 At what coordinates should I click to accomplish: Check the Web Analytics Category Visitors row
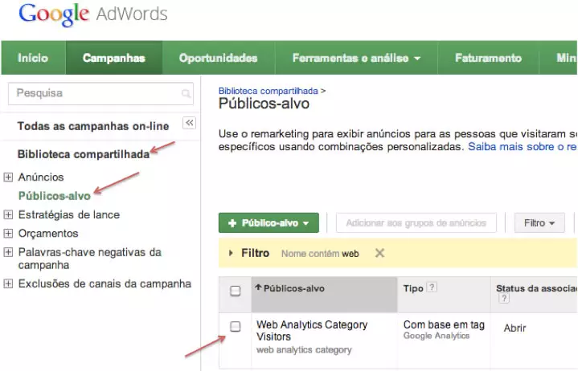click(x=235, y=326)
